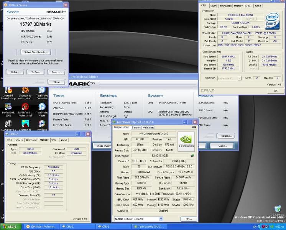Viewport: 286px width, 230px height.
Task: Click Submit Your Results button
Action: pyautogui.click(x=36, y=52)
